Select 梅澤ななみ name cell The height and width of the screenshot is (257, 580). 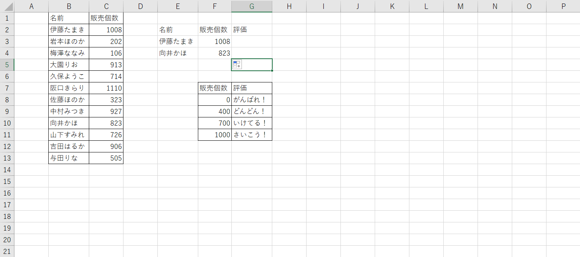69,53
